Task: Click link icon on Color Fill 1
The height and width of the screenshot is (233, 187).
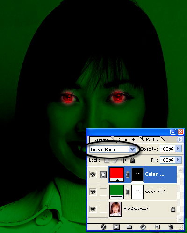Action: click(x=128, y=192)
